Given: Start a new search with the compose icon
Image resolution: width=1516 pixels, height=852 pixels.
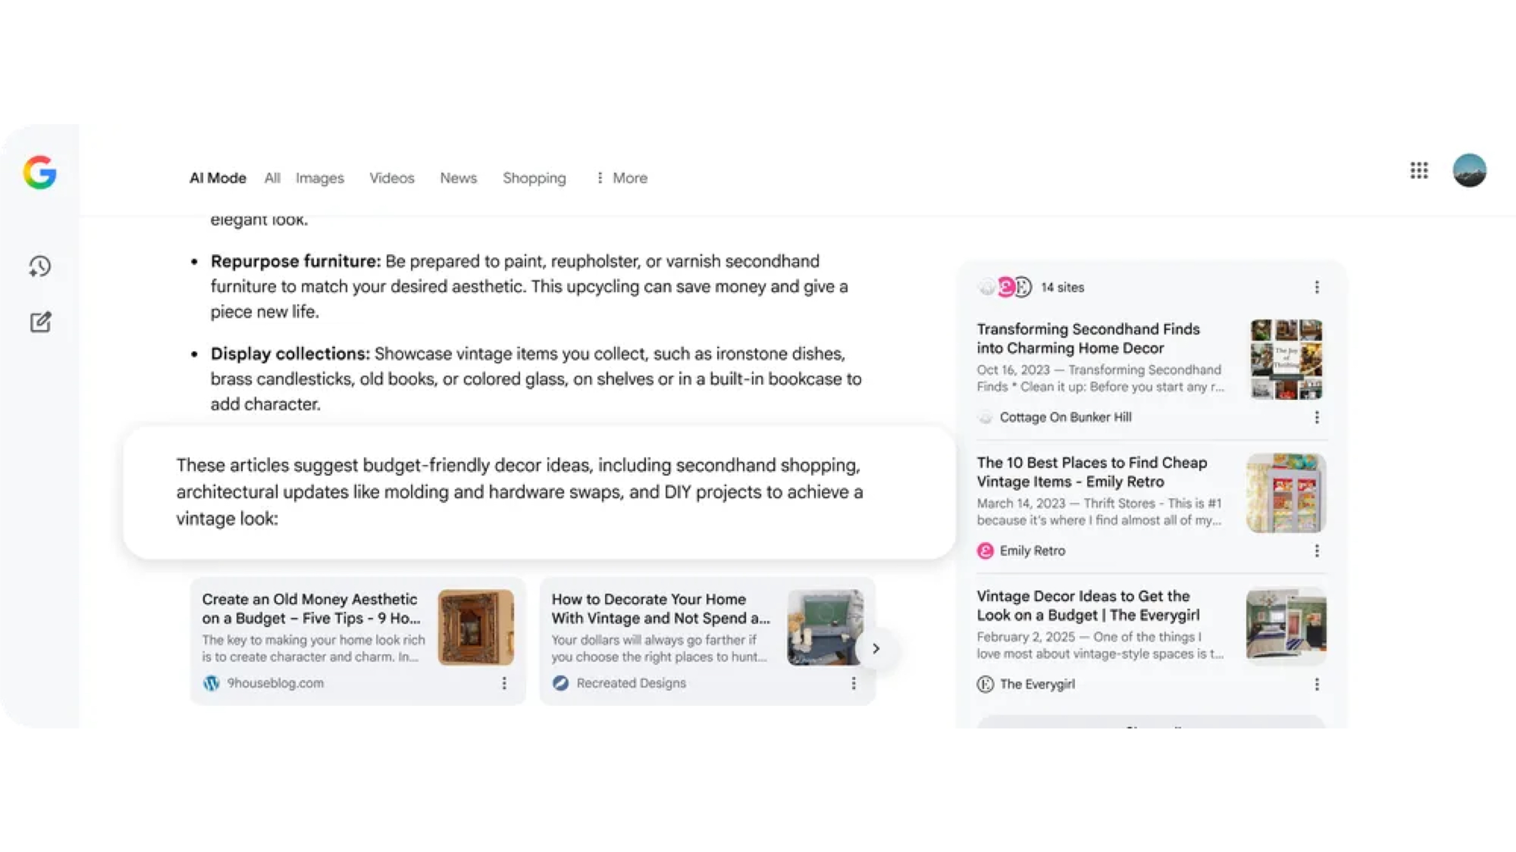Looking at the screenshot, I should [39, 322].
